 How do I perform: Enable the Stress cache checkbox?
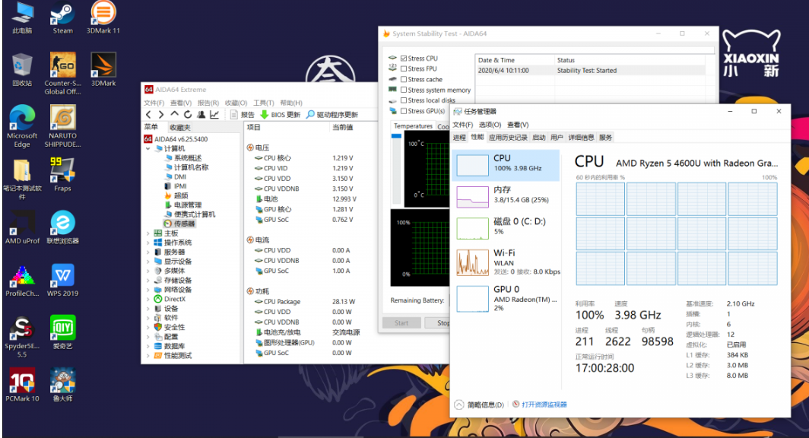click(x=404, y=79)
